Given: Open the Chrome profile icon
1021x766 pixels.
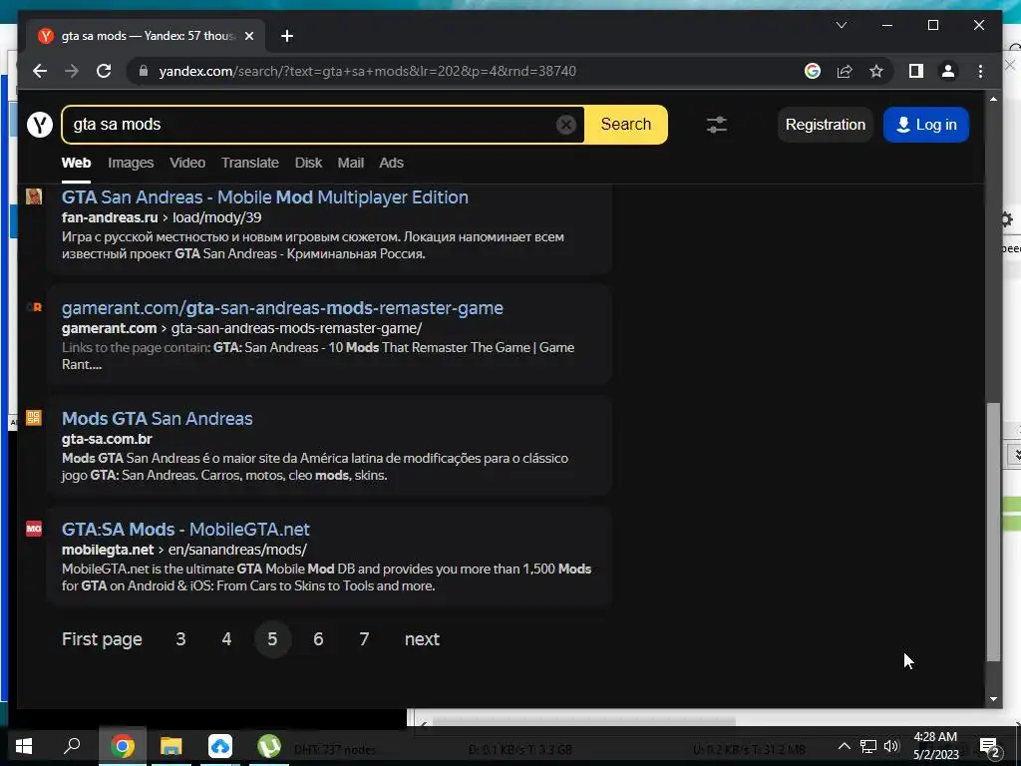Looking at the screenshot, I should point(948,71).
